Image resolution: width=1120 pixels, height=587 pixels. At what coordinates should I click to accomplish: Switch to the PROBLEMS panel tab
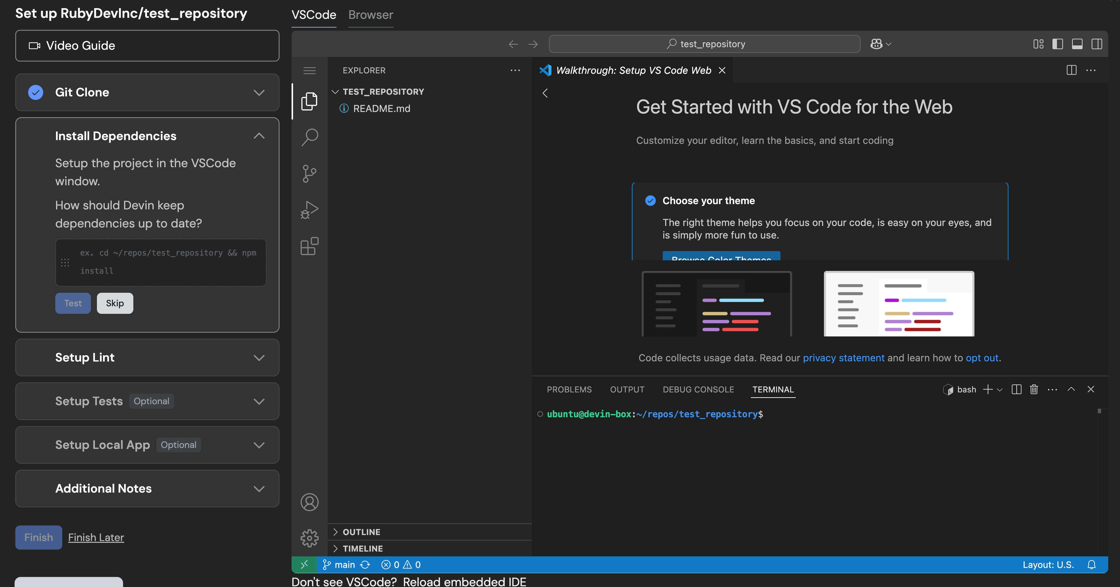[x=569, y=390]
